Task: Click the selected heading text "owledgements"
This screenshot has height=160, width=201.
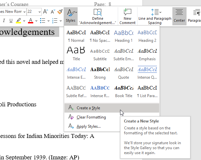Action: click(27, 32)
